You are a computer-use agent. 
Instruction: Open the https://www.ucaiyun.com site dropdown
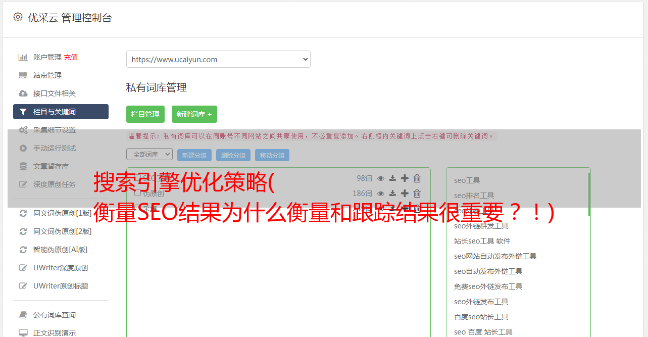[x=218, y=59]
